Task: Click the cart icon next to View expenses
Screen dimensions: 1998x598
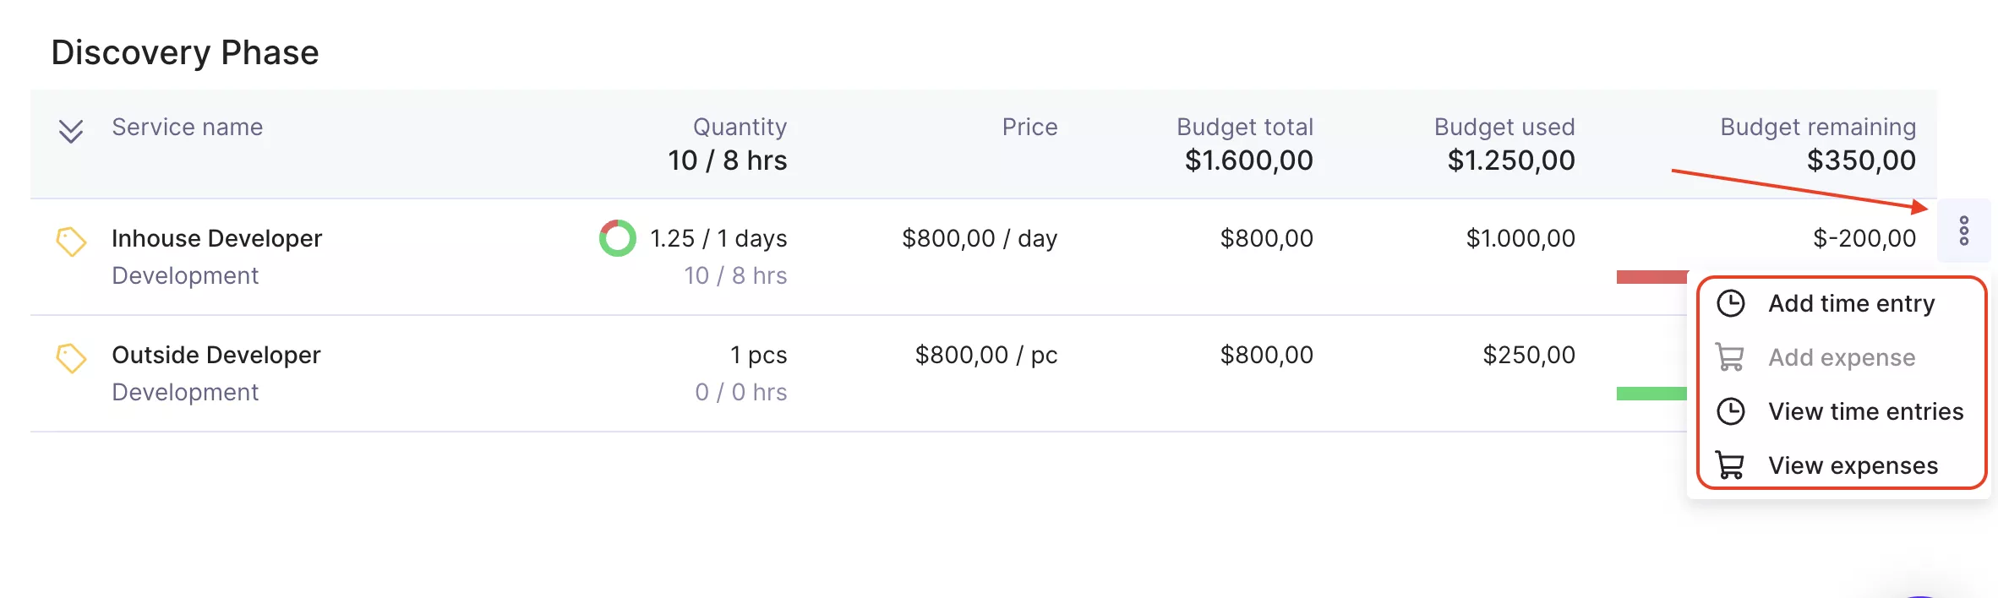Action: click(x=1730, y=465)
